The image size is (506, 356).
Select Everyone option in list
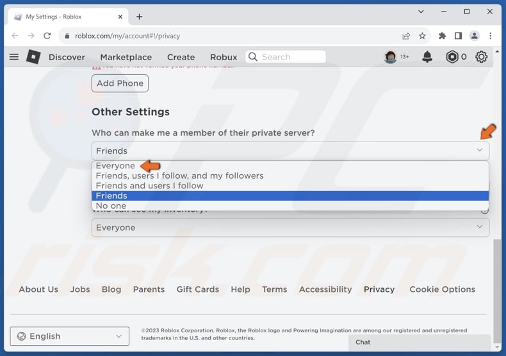tap(290, 165)
